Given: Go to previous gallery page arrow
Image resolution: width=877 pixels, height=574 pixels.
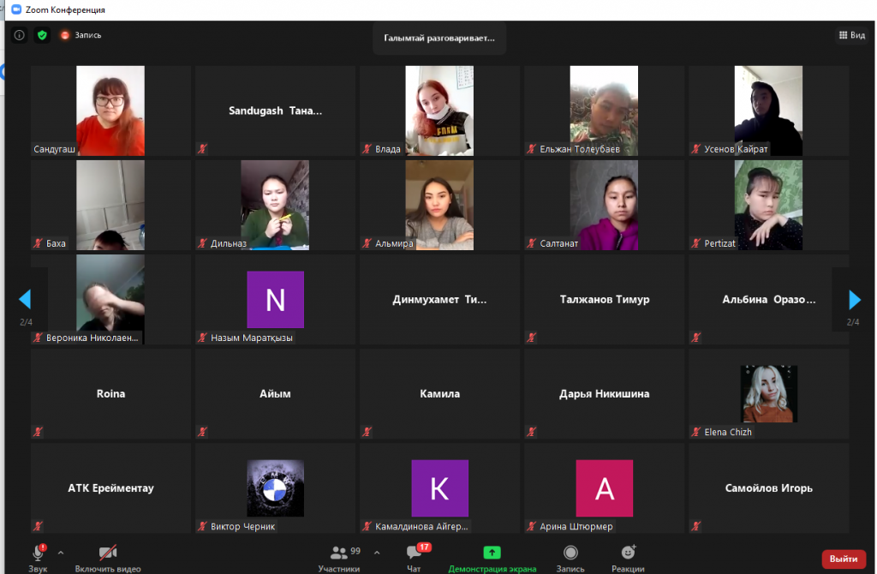Looking at the screenshot, I should coord(25,299).
